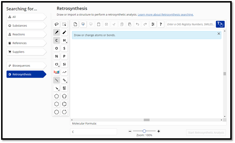
Task: Pick the Silicon atom button
Action: pyautogui.click(x=64, y=64)
